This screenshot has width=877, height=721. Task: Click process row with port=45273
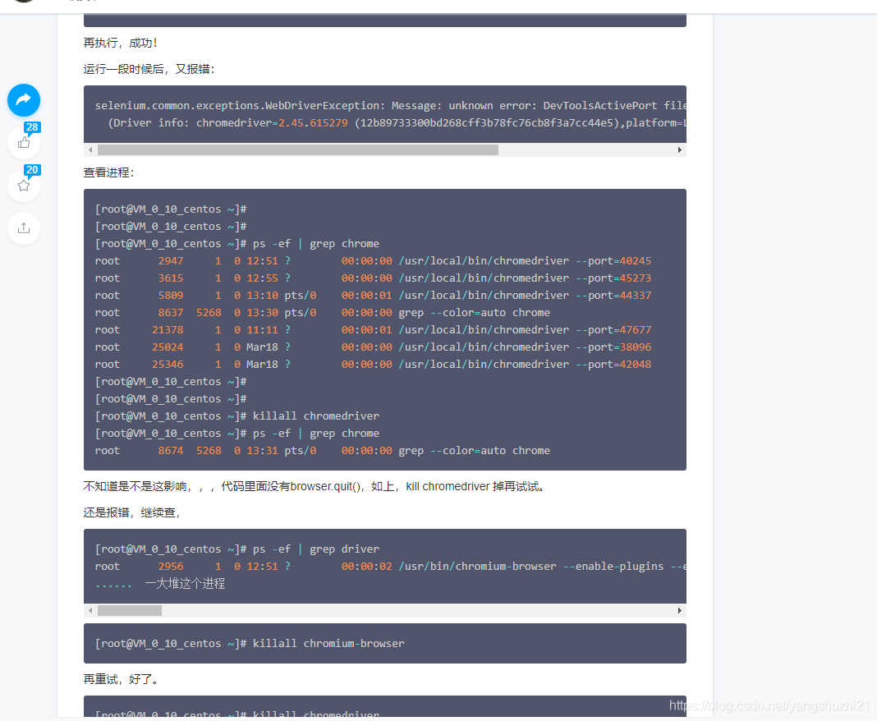[x=373, y=278]
